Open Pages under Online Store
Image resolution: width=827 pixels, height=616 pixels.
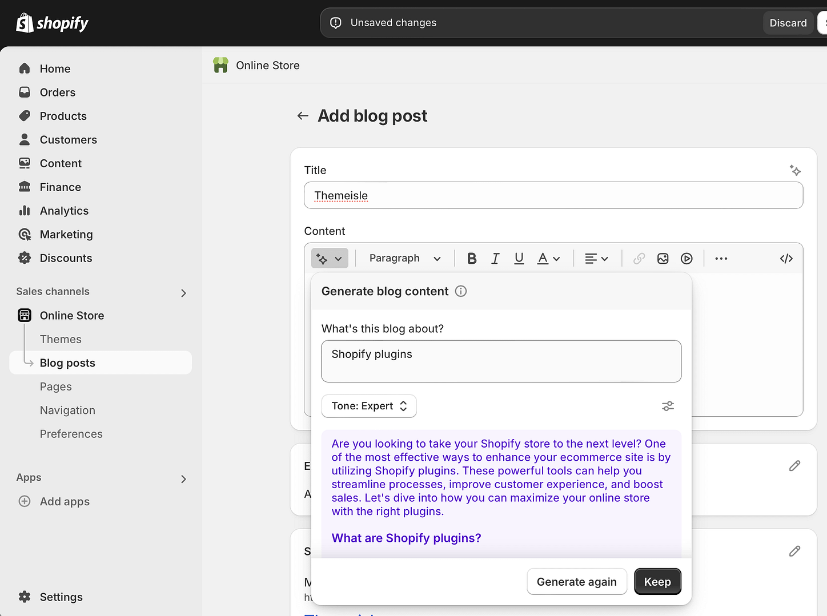pos(56,386)
